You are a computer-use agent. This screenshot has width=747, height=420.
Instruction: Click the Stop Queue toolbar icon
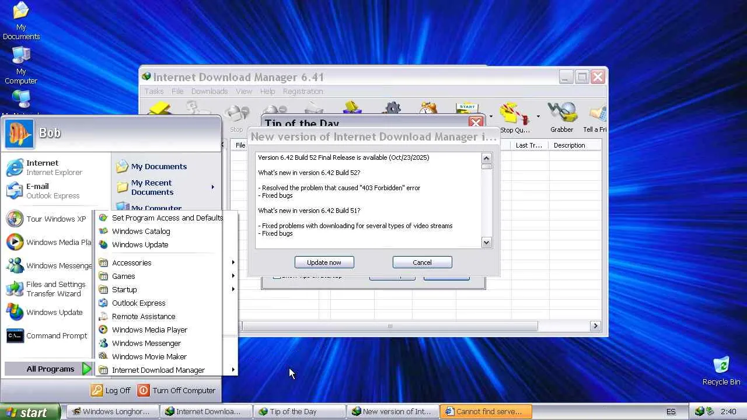tap(514, 117)
